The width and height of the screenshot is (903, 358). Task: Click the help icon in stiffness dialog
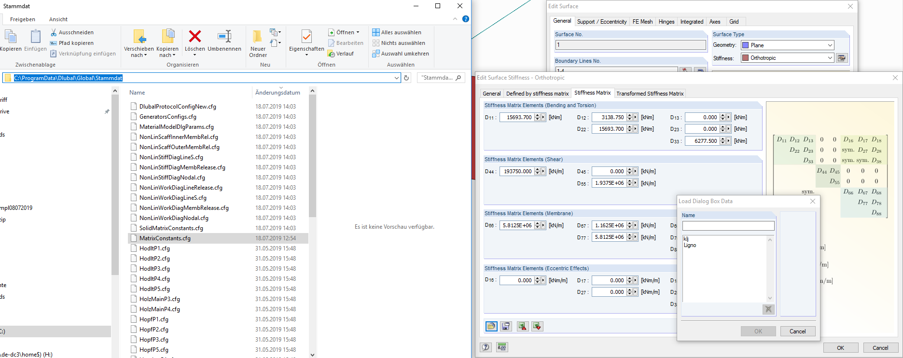pyautogui.click(x=486, y=347)
